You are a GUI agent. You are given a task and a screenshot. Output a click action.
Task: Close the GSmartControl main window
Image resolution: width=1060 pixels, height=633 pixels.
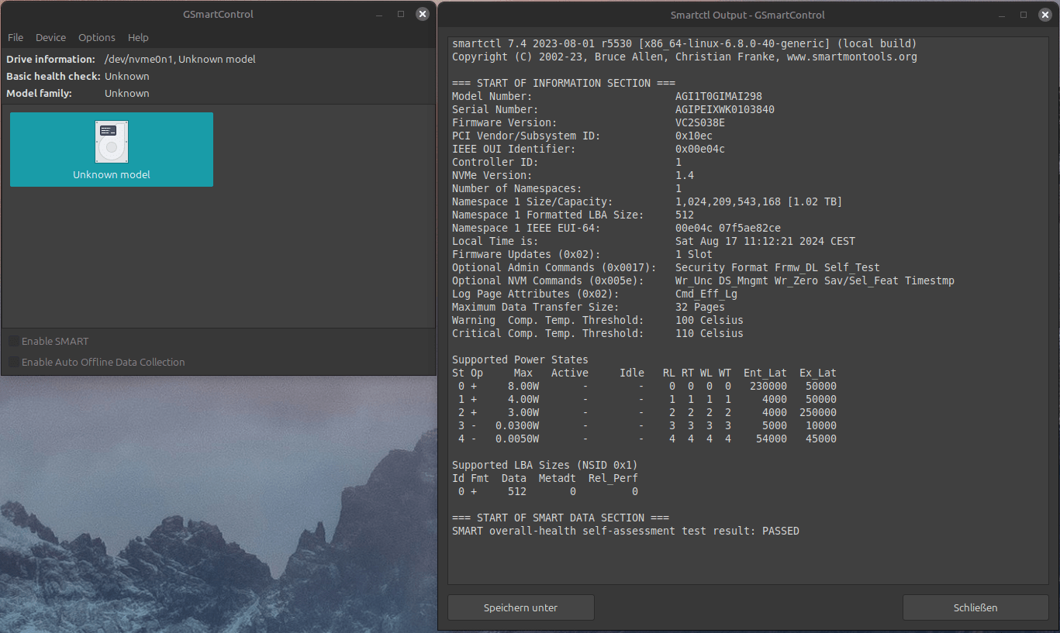click(x=422, y=14)
